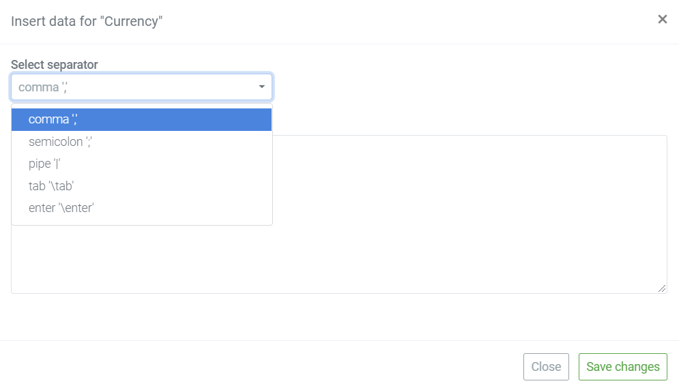The width and height of the screenshot is (679, 390).
Task: Click empty padding below the enter option
Action: pyautogui.click(x=142, y=222)
